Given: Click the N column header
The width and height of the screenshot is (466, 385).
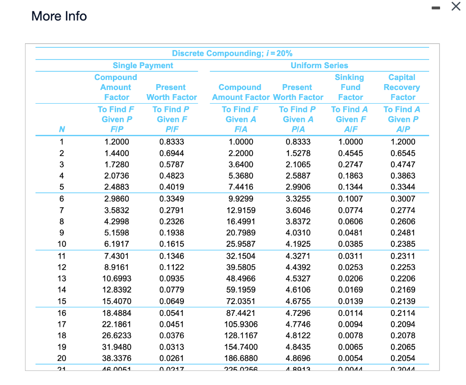Looking at the screenshot, I should [62, 130].
